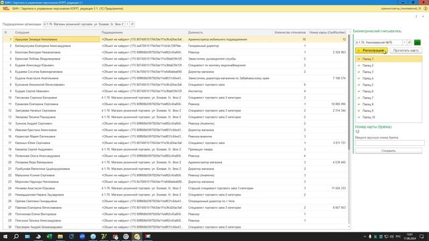The width and height of the screenshot is (429, 241).
Task: Select row 26 employee Орлова Светлана Геннадьевна
Action: (x=56, y=201)
